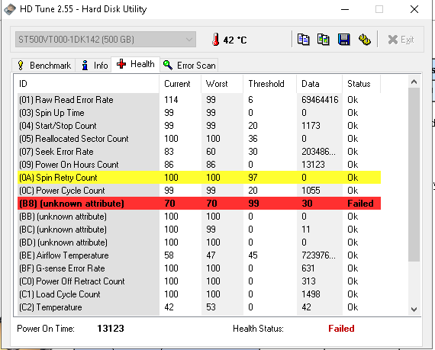Click the copy screenshot to clipboard icon
The width and height of the screenshot is (435, 350).
coord(324,40)
